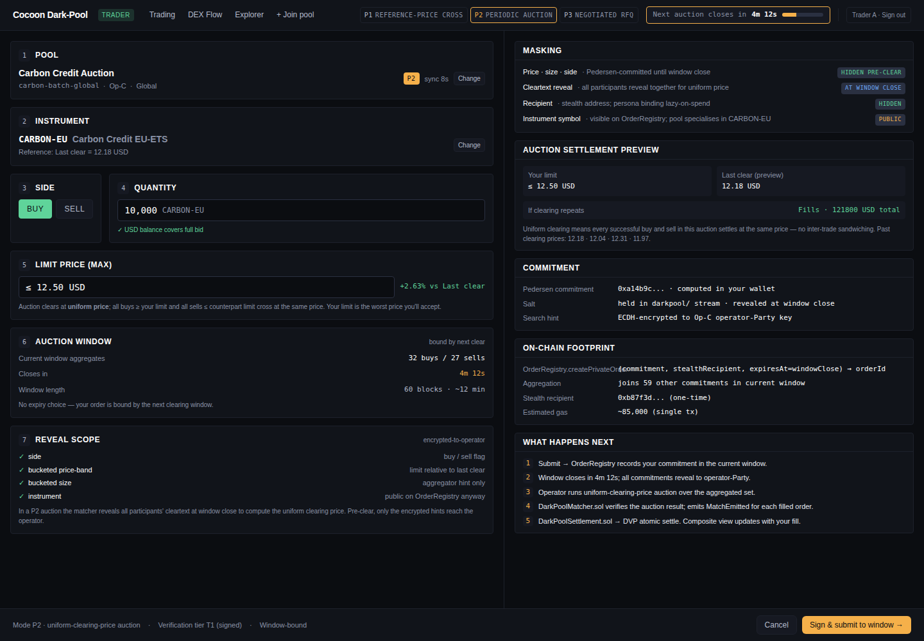Change the selected pool
The image size is (924, 641).
469,79
